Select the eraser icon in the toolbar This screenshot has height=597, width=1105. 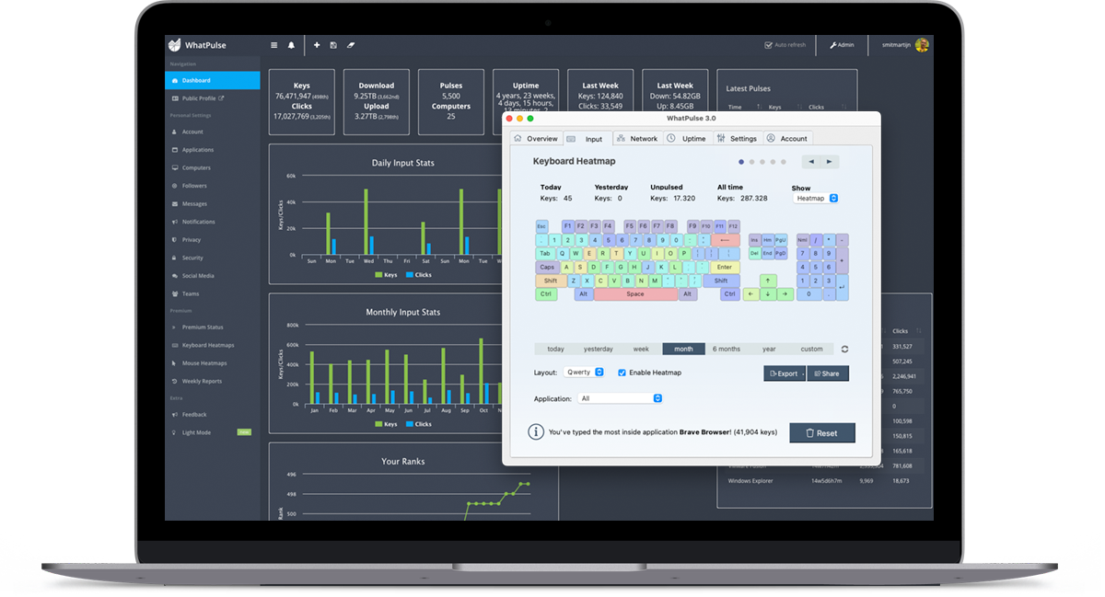tap(351, 44)
